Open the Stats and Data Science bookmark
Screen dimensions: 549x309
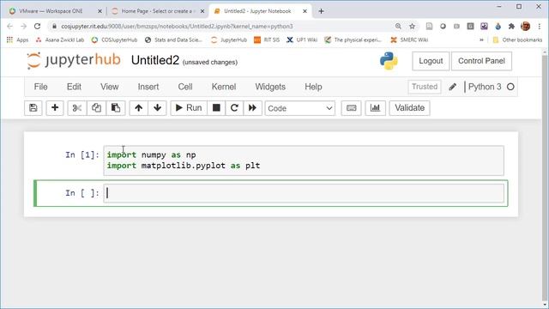tap(173, 40)
